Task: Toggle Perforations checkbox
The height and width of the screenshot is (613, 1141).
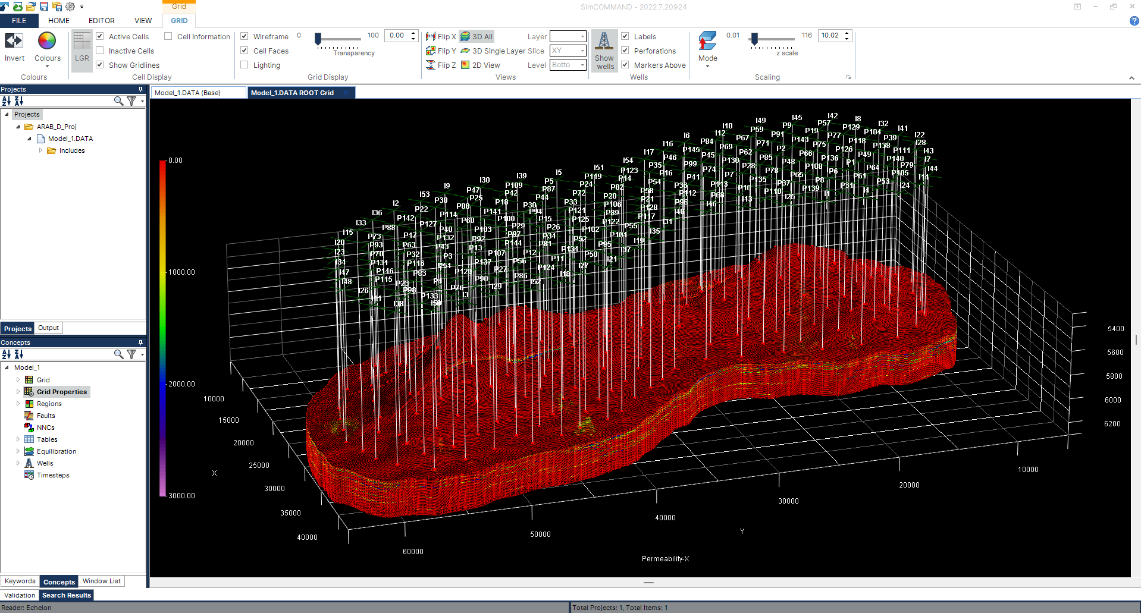Action: [x=625, y=51]
